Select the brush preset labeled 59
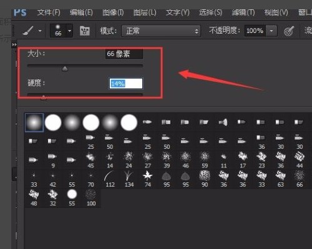Image resolution: width=312 pixels, height=249 pixels. click(205, 160)
